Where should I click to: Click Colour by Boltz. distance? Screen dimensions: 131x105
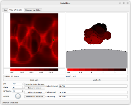click(x=35, y=84)
